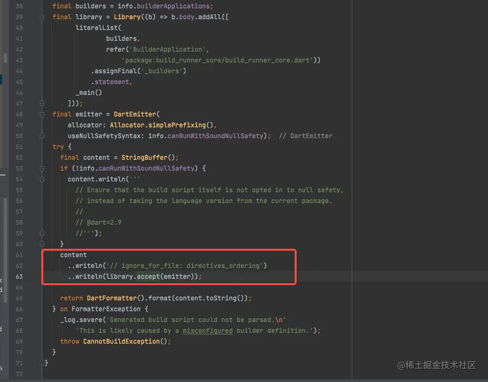Collapse the DartEmitter fold marker at line 48
Viewport: 488px width, 382px height.
tap(42, 114)
